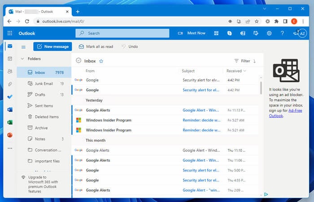Image resolution: width=314 pixels, height=202 pixels.
Task: Click the Search mail field
Action: pyautogui.click(x=122, y=33)
